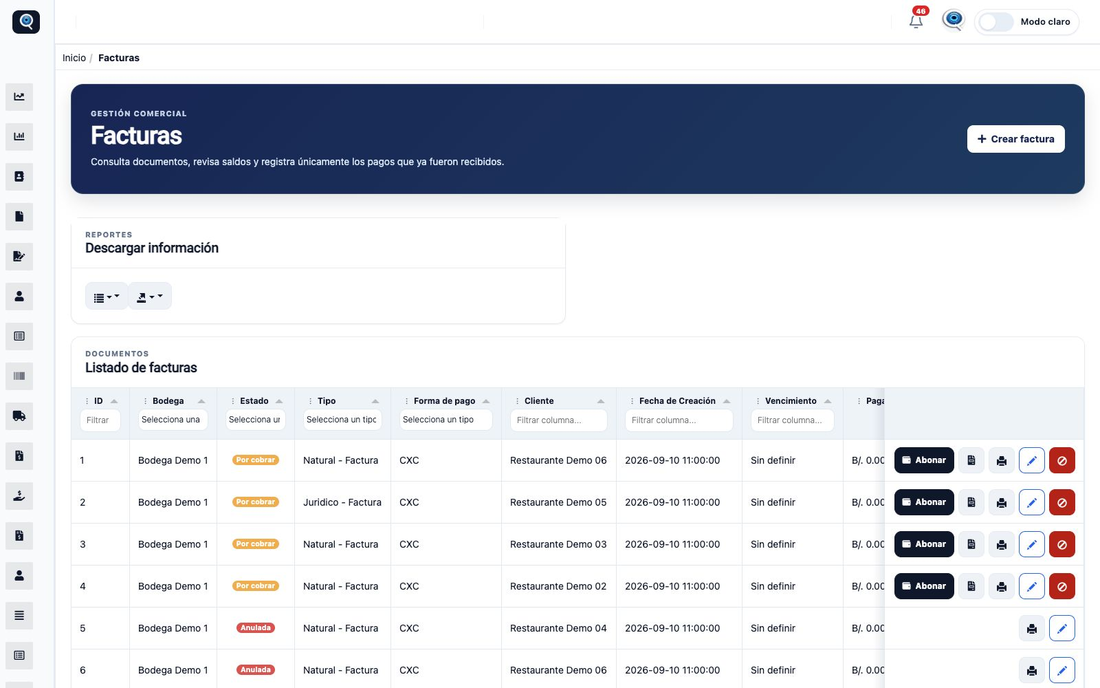Click the eye logo avatar beside Modo claro
This screenshot has width=1100, height=688.
(x=954, y=20)
